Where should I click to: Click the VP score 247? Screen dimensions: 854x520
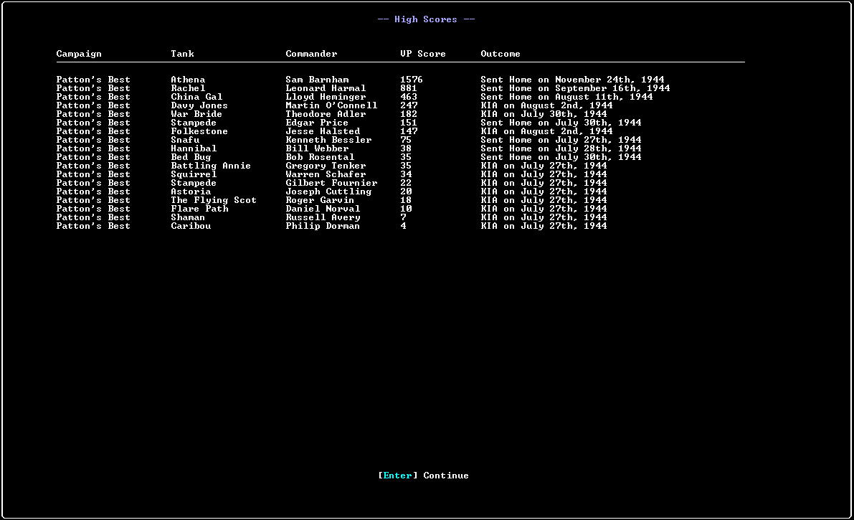tap(409, 105)
